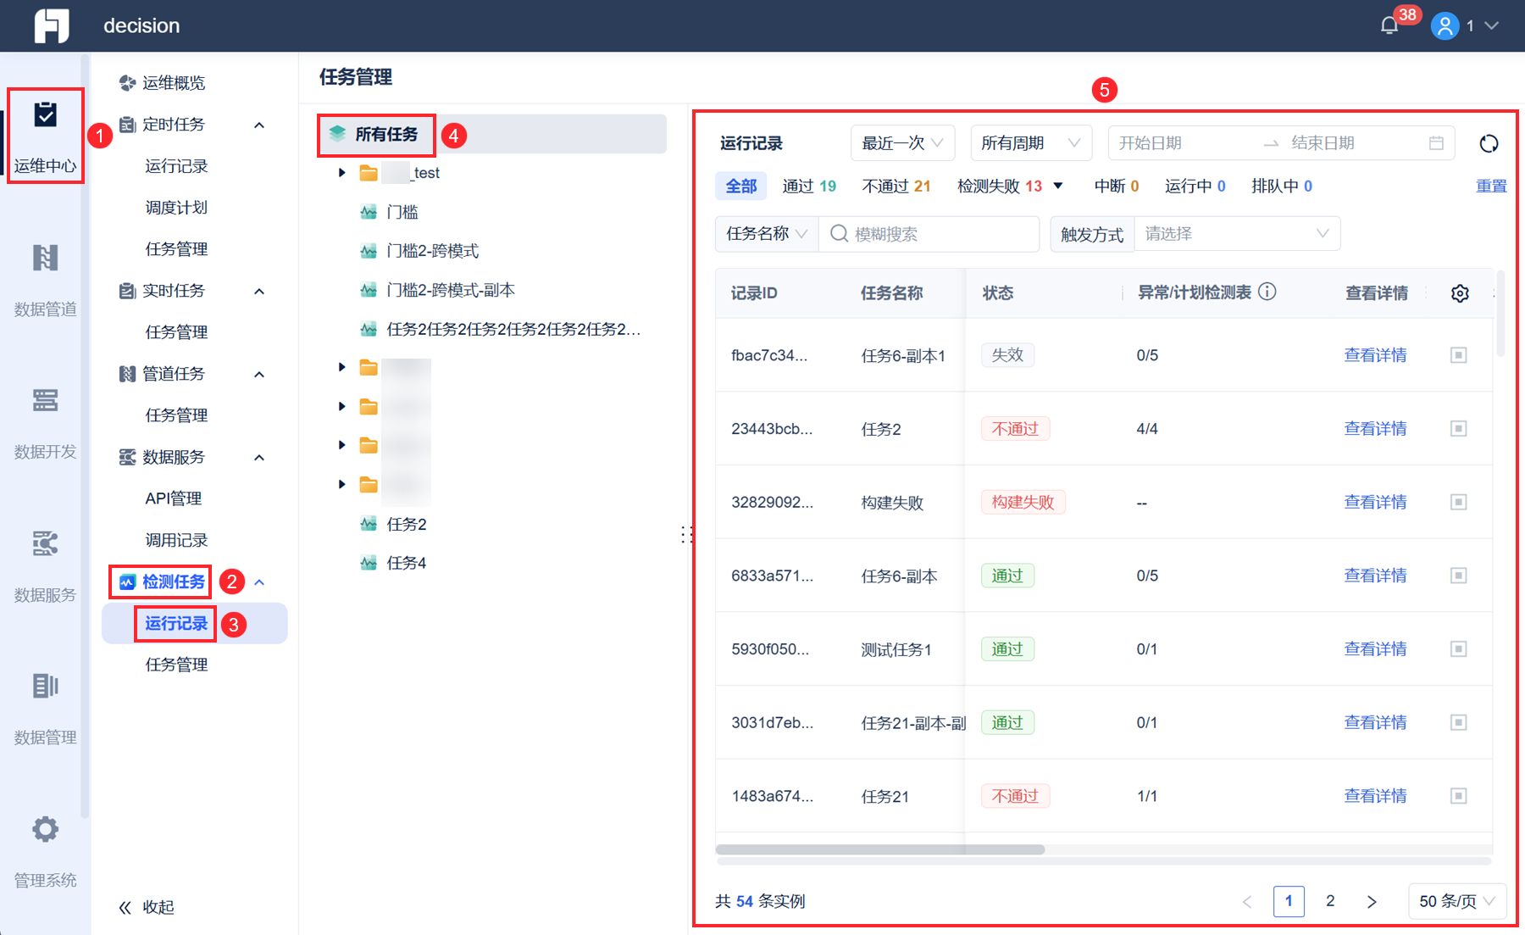This screenshot has height=935, width=1525.
Task: Collapse the 管道任务 menu section
Action: coord(259,375)
